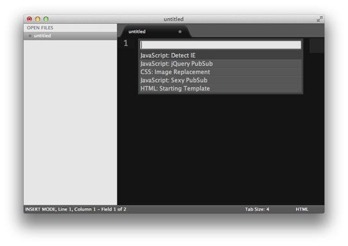Open the HTML syntax selector in status bar
This screenshot has height=246, width=348.
tap(302, 209)
